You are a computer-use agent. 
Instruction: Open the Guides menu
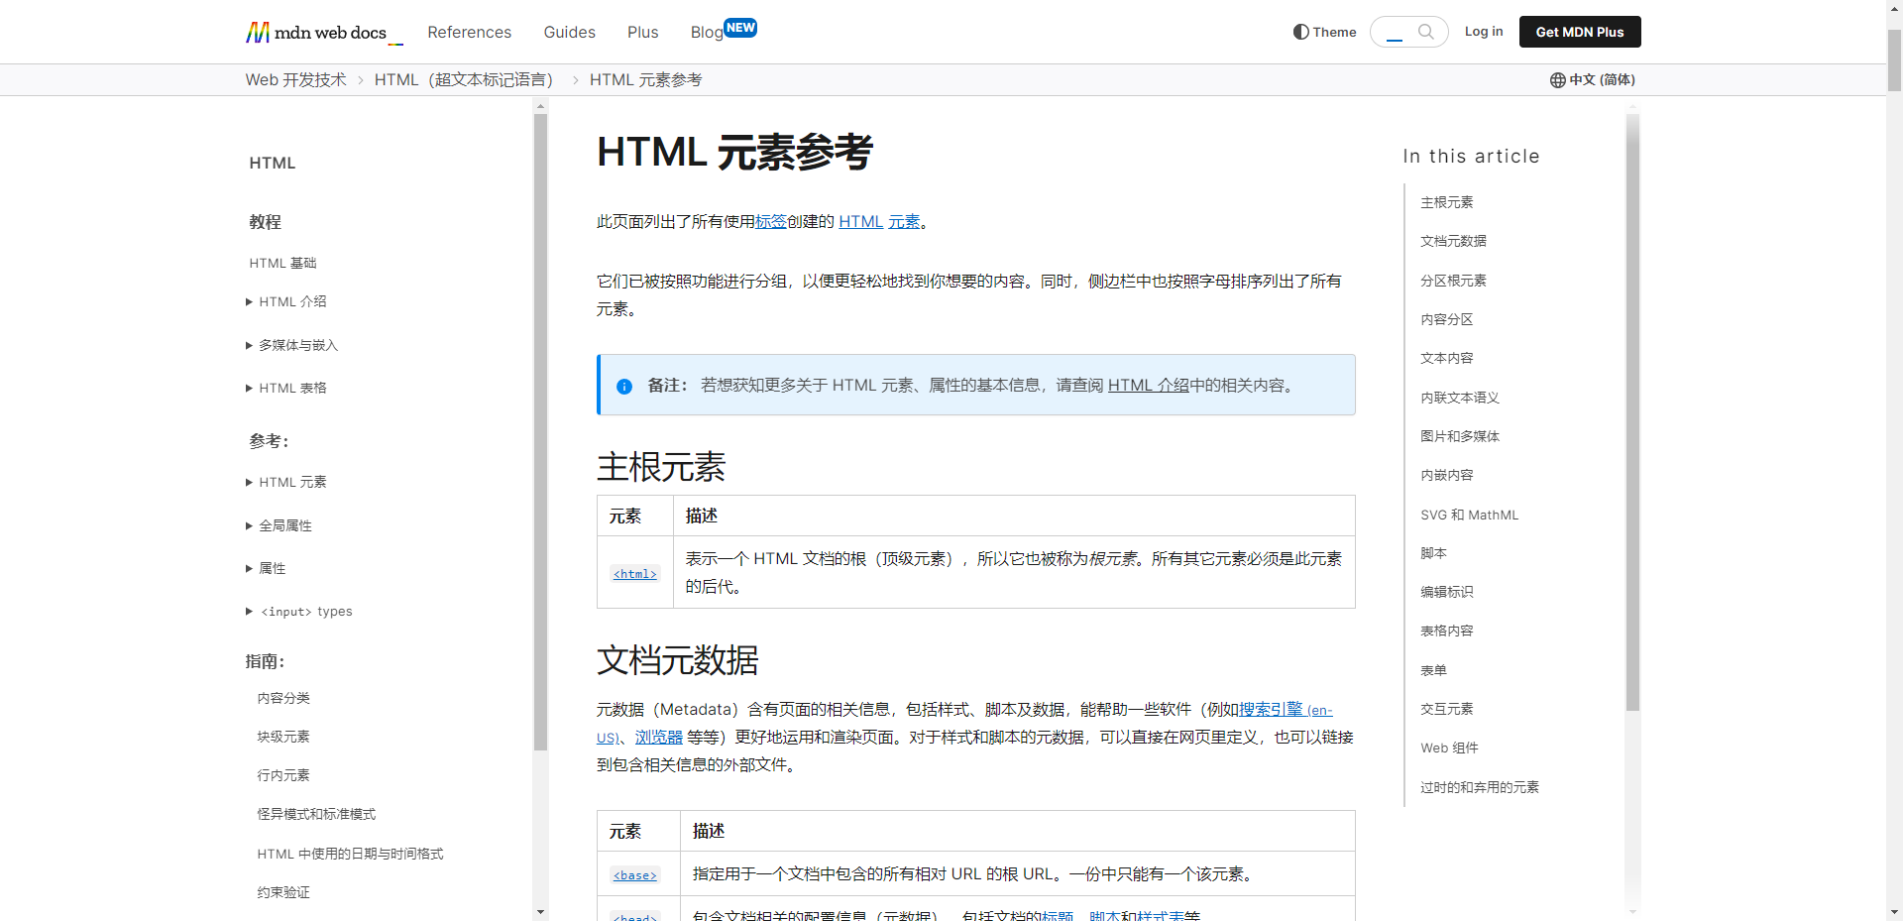click(x=569, y=33)
